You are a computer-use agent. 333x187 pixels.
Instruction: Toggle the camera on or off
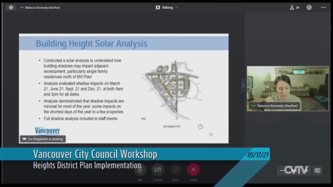coord(158,170)
